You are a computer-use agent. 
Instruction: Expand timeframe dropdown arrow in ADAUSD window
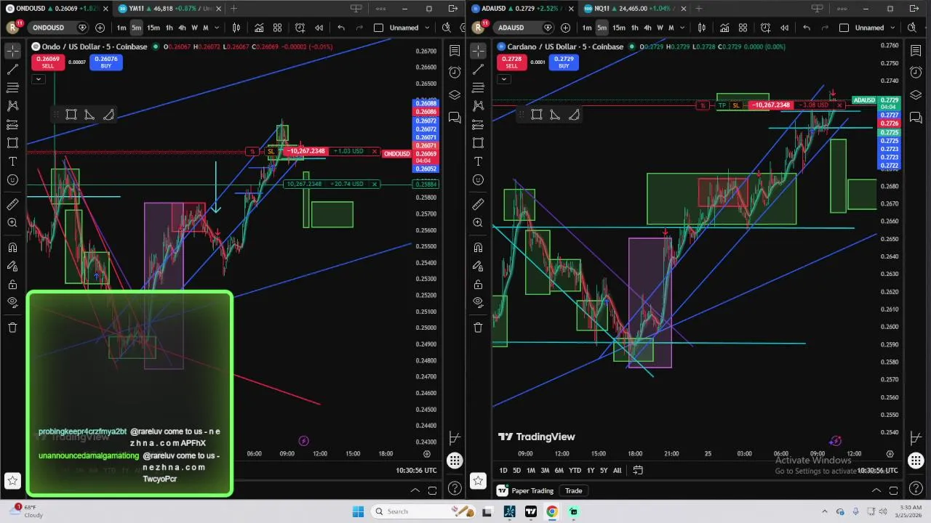(682, 28)
